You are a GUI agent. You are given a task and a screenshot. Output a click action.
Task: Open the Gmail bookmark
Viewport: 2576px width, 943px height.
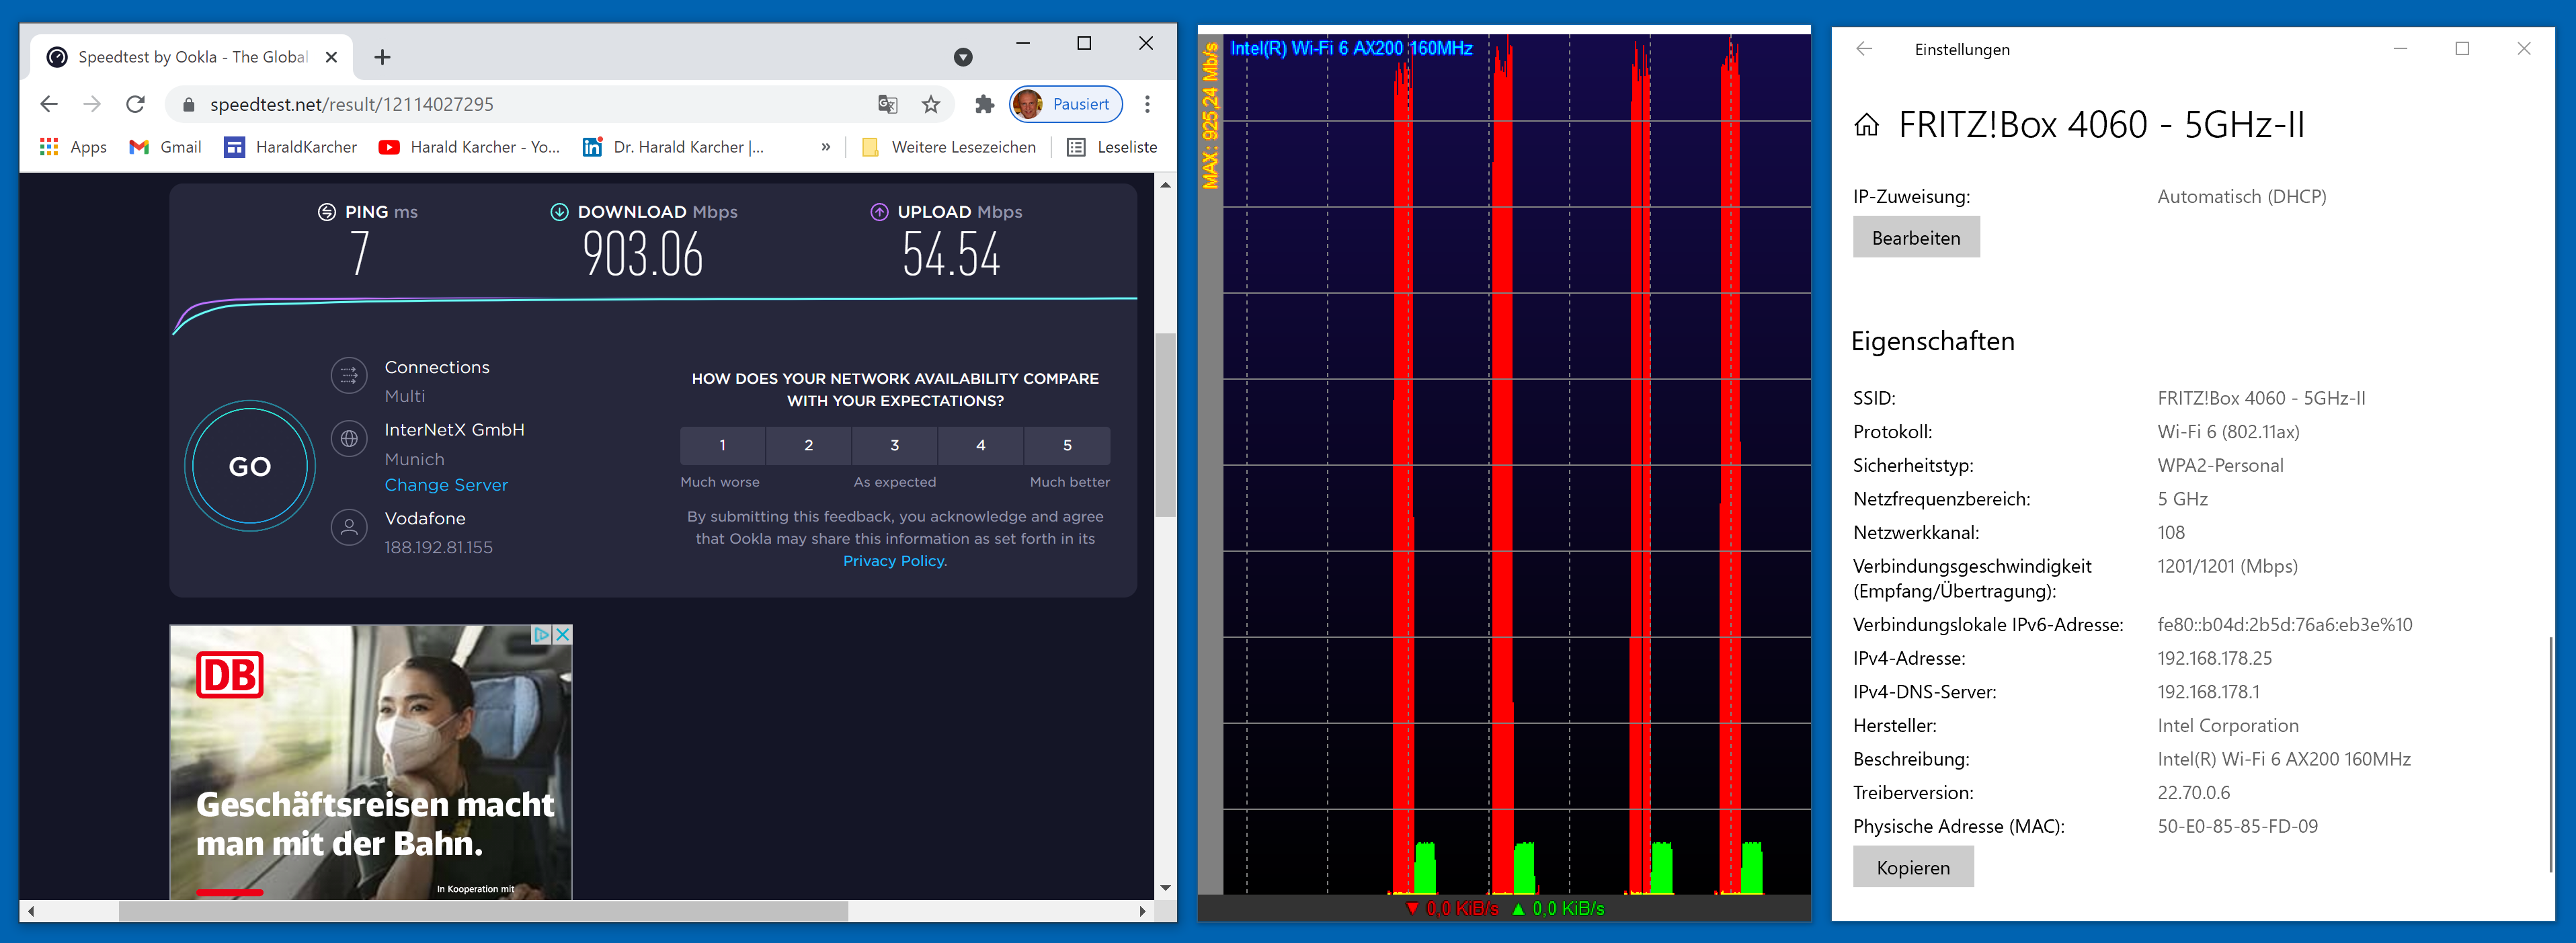tap(166, 147)
